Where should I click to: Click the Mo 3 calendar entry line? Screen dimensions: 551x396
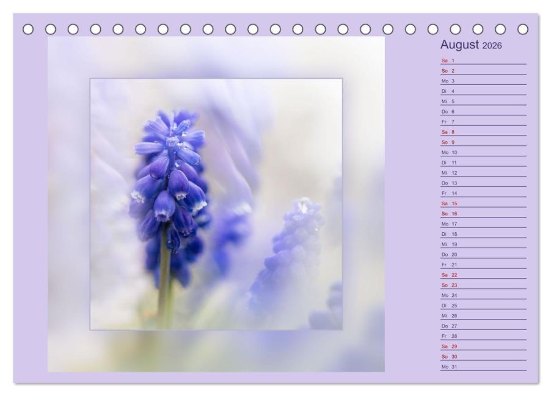coord(483,81)
